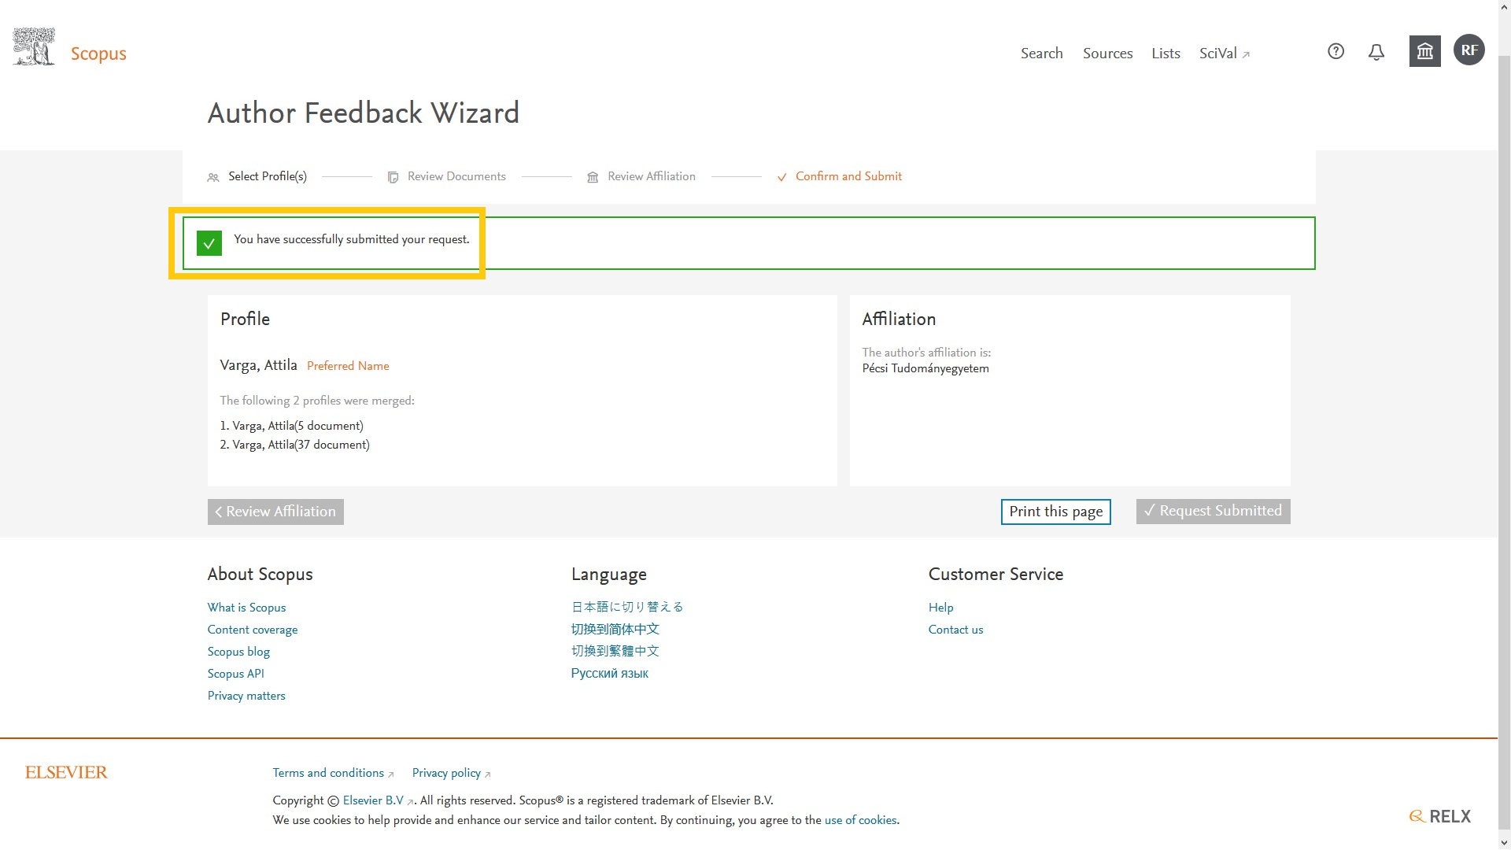This screenshot has height=850, width=1511.
Task: Open Terms and conditions link
Action: 333,773
